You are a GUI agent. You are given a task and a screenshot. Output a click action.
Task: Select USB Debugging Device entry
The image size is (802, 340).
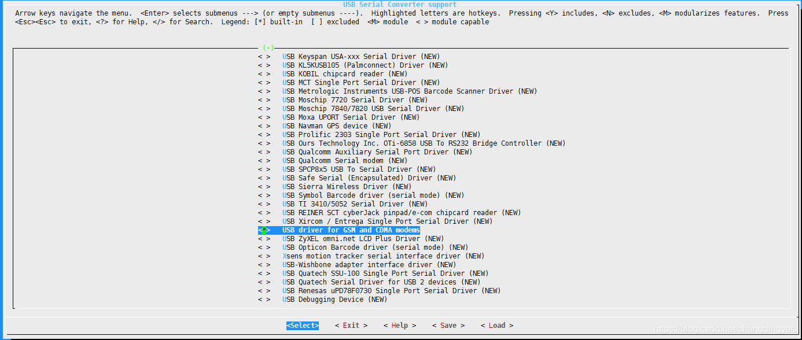pos(335,300)
